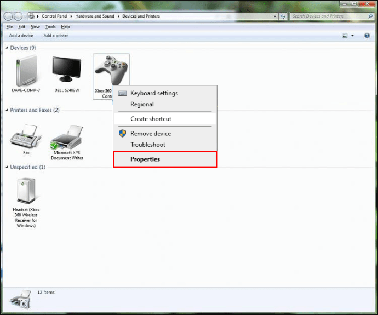Select the DAVE-COMP-7 computer device icon

point(26,71)
